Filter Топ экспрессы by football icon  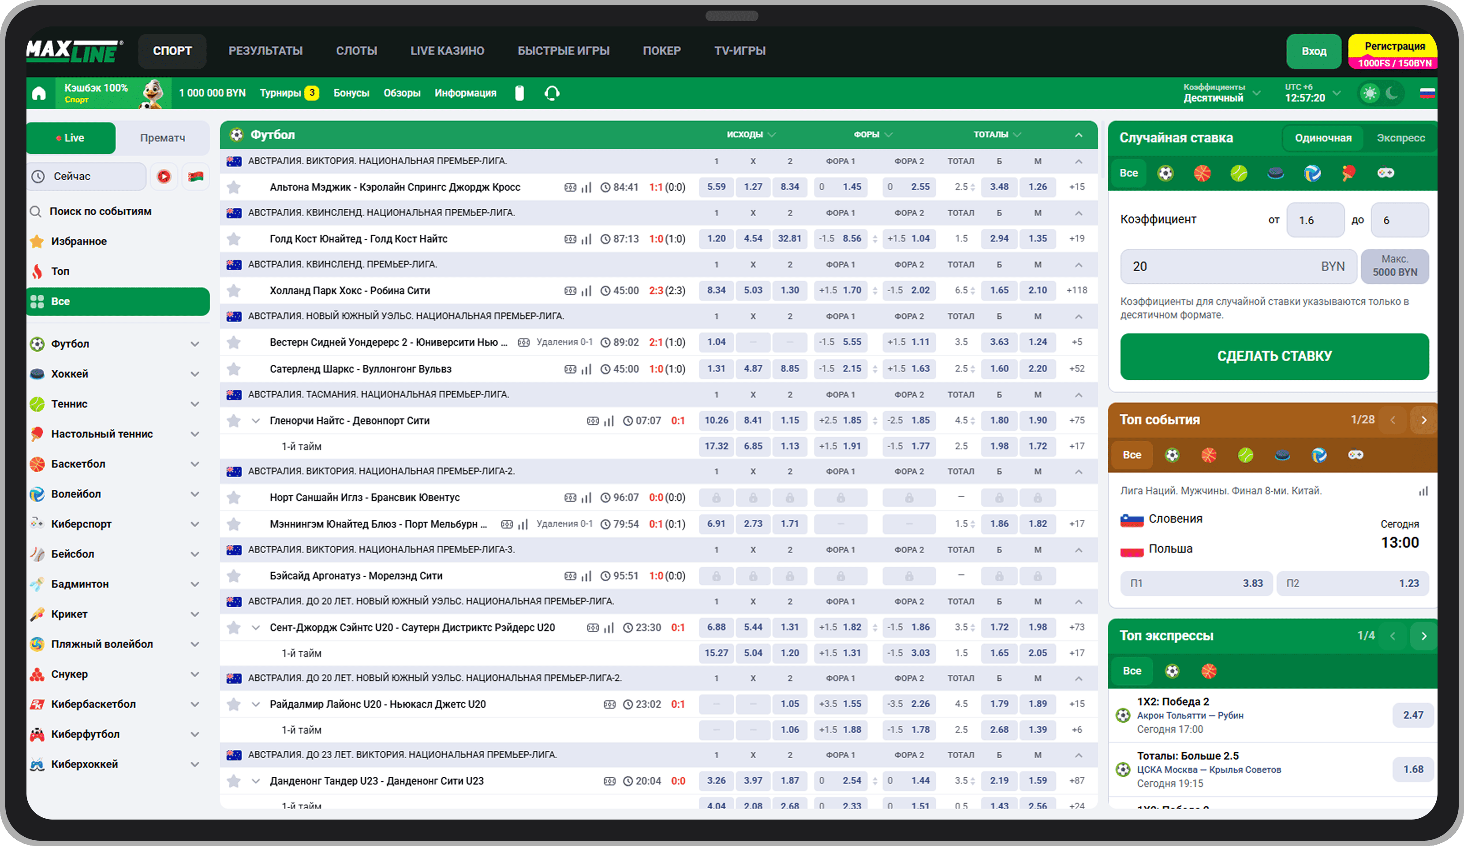pyautogui.click(x=1173, y=671)
